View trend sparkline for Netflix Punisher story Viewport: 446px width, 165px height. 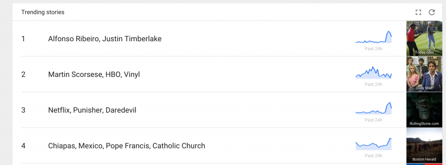click(x=373, y=108)
